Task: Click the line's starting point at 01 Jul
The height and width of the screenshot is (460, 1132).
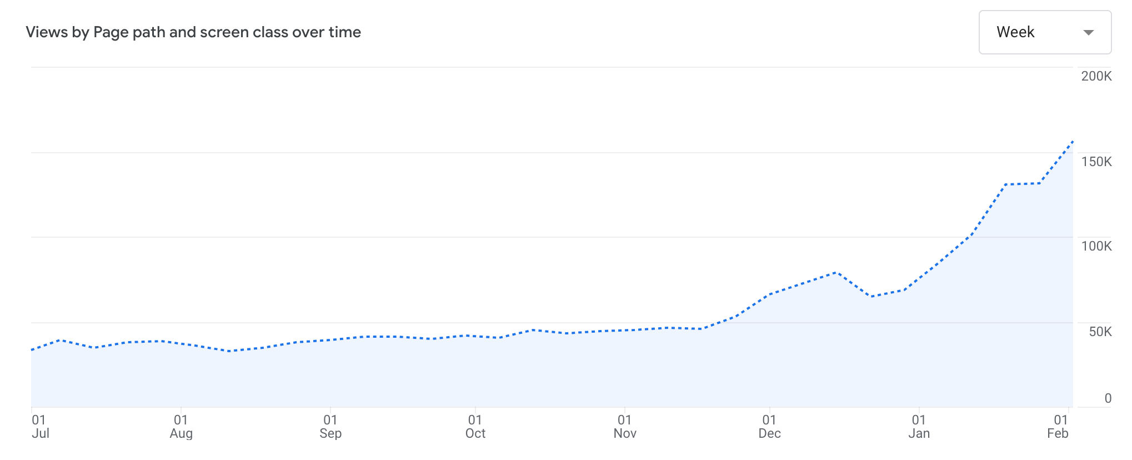Action: (32, 350)
